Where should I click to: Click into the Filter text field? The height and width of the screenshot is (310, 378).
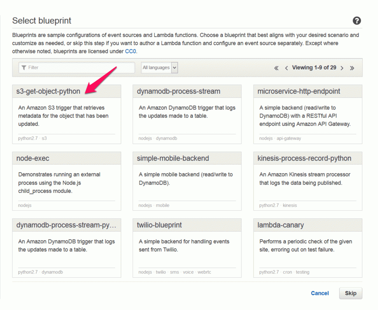point(77,68)
